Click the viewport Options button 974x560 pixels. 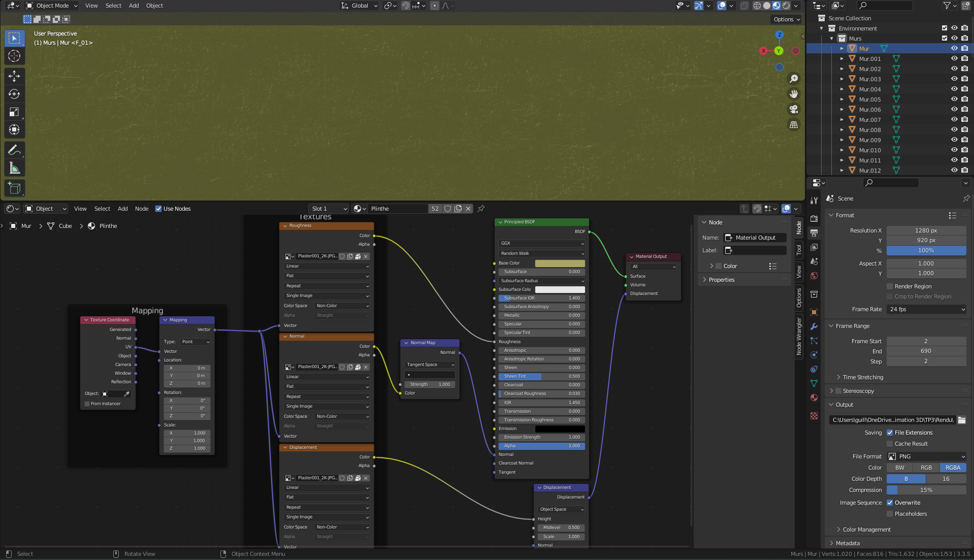tap(787, 19)
